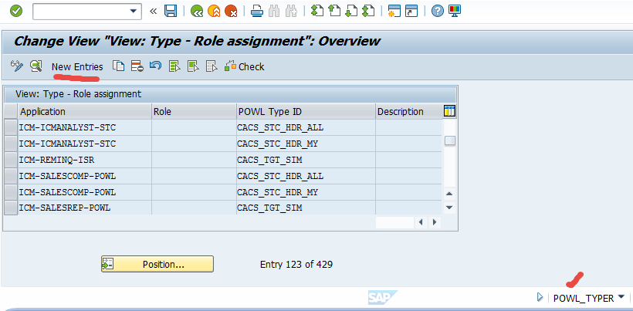Collapse the command field using double chevron
The height and width of the screenshot is (311, 633).
[153, 12]
